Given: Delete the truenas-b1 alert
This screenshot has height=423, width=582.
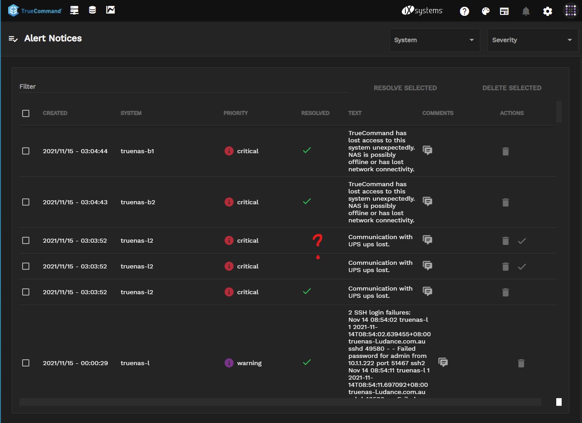Looking at the screenshot, I should (506, 151).
